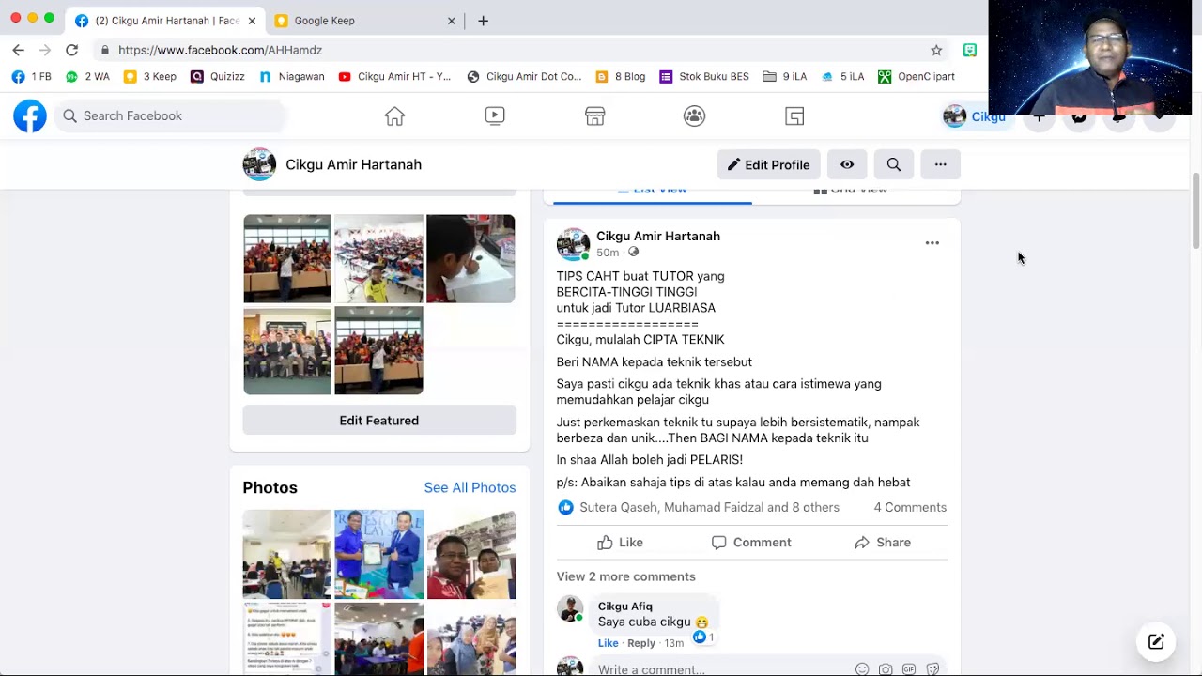This screenshot has height=676, width=1202.
Task: Open the Groups icon
Action: point(694,115)
